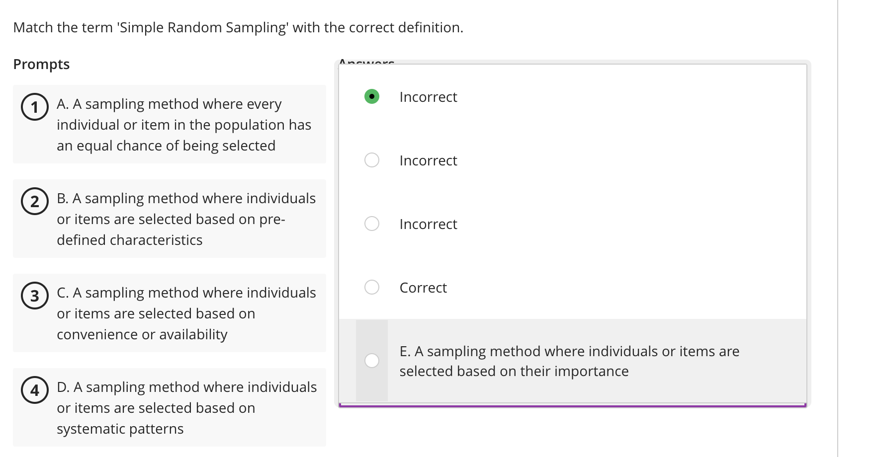Choose option E about importance-based selection

(569, 361)
